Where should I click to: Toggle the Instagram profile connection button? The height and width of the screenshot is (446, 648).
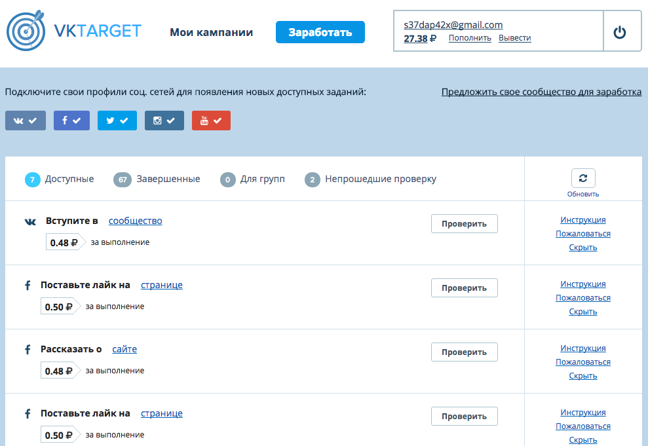[164, 121]
